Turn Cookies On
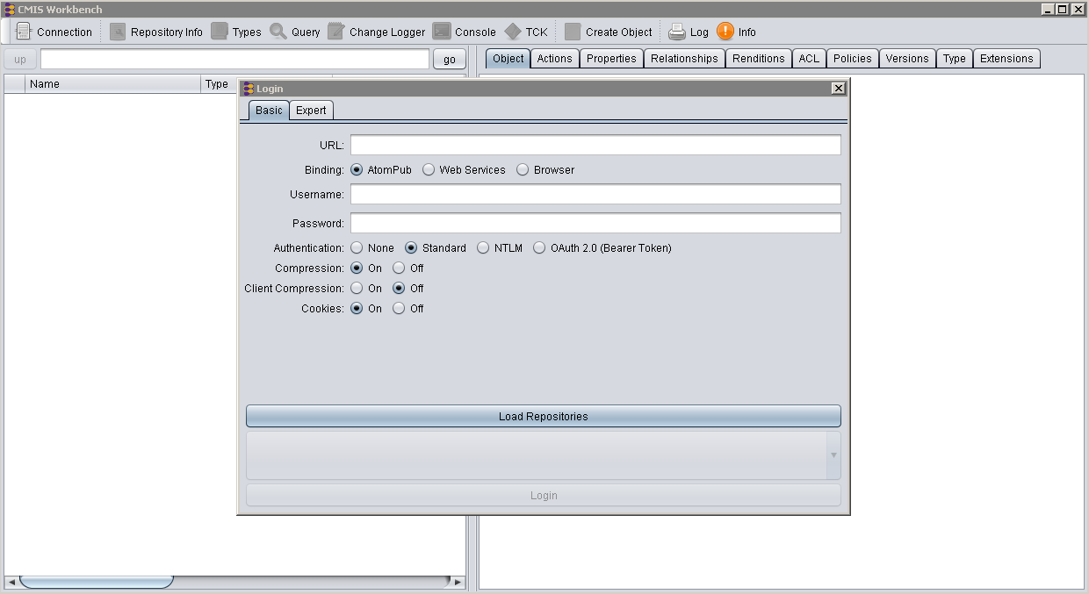The image size is (1089, 594). pos(357,309)
